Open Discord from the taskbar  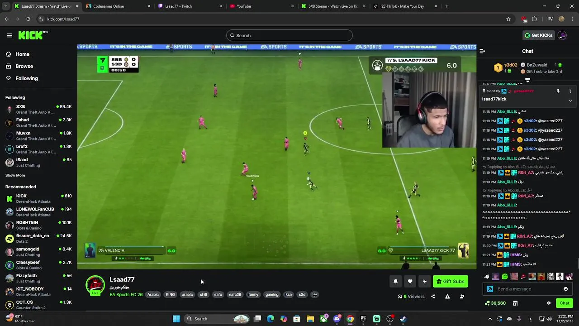[x=337, y=319]
